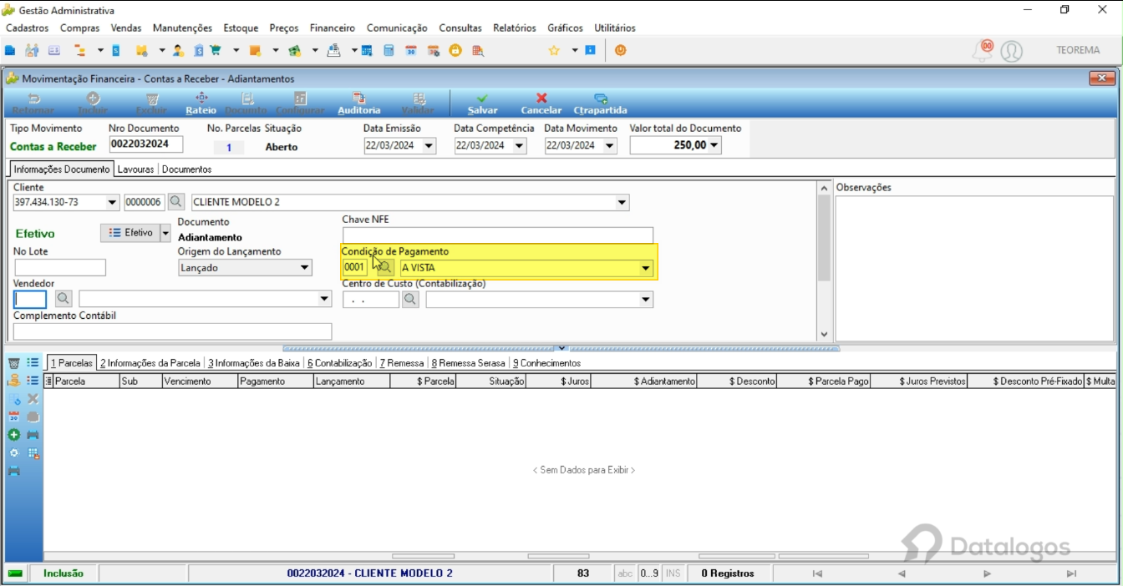Switch to the Documentos tab

pos(186,169)
